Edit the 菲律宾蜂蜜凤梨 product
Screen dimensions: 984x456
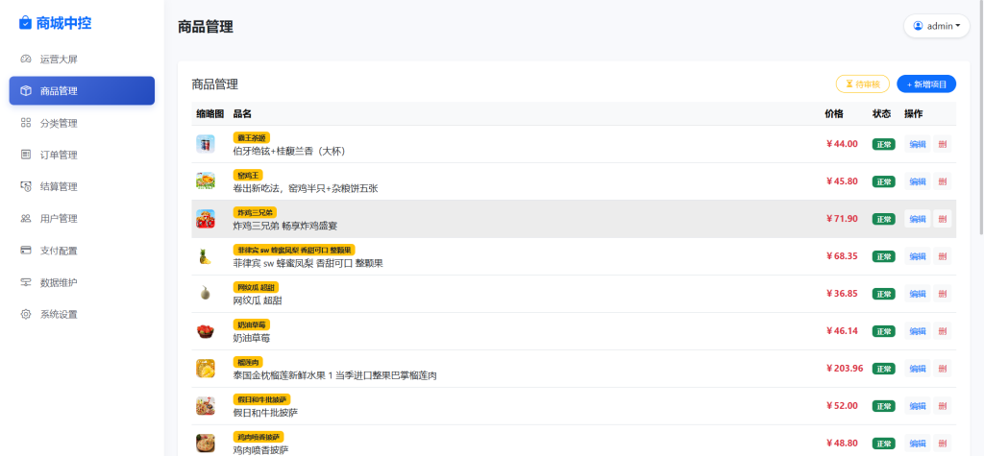[x=918, y=256]
